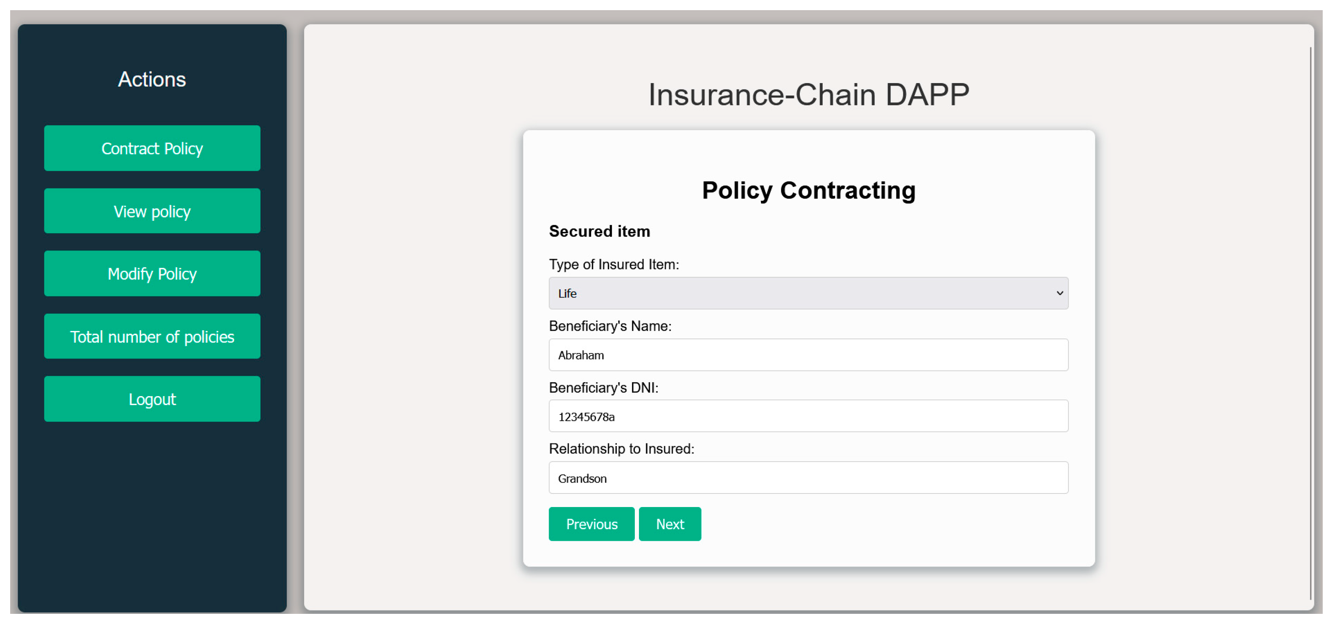
Task: Proceed by clicking the Next button
Action: click(669, 524)
